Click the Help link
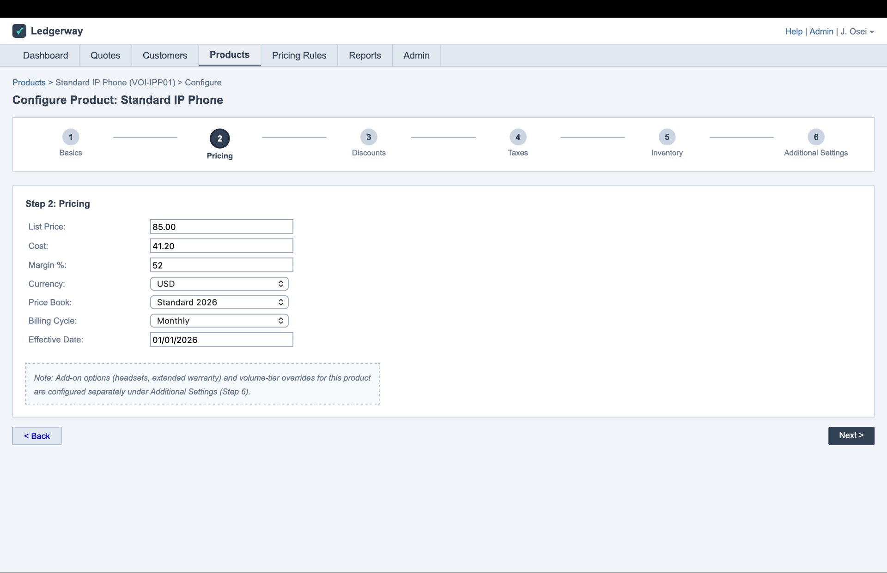887x573 pixels. click(x=794, y=31)
